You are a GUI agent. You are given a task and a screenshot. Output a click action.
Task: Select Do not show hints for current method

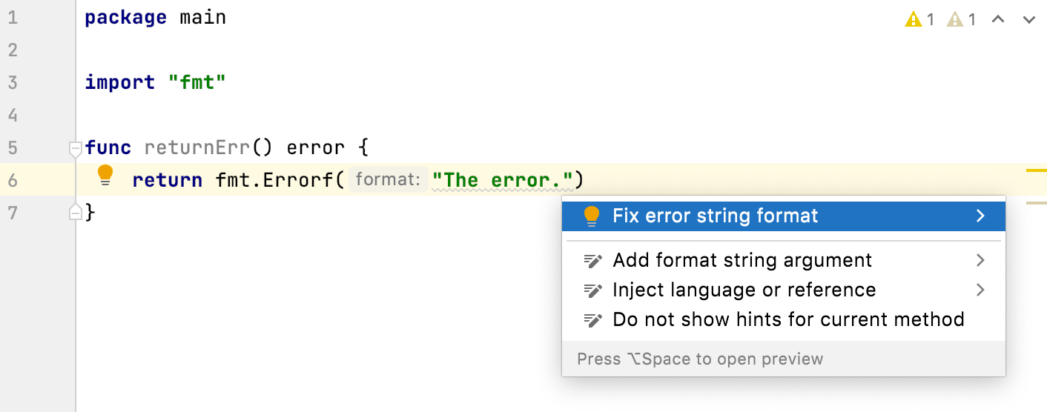point(787,320)
